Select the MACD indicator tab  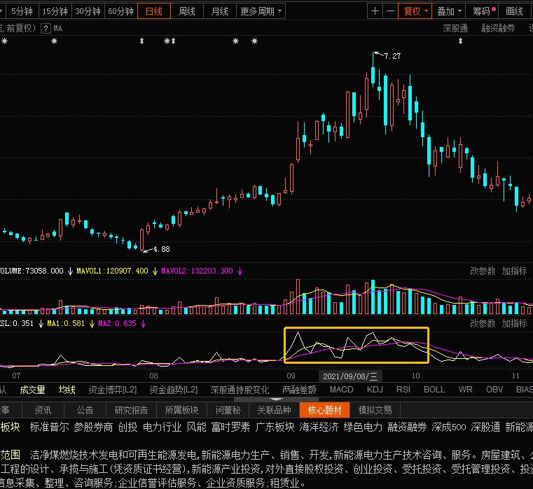coord(342,390)
